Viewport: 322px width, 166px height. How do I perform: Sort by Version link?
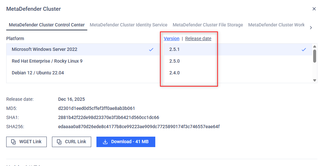[172, 38]
